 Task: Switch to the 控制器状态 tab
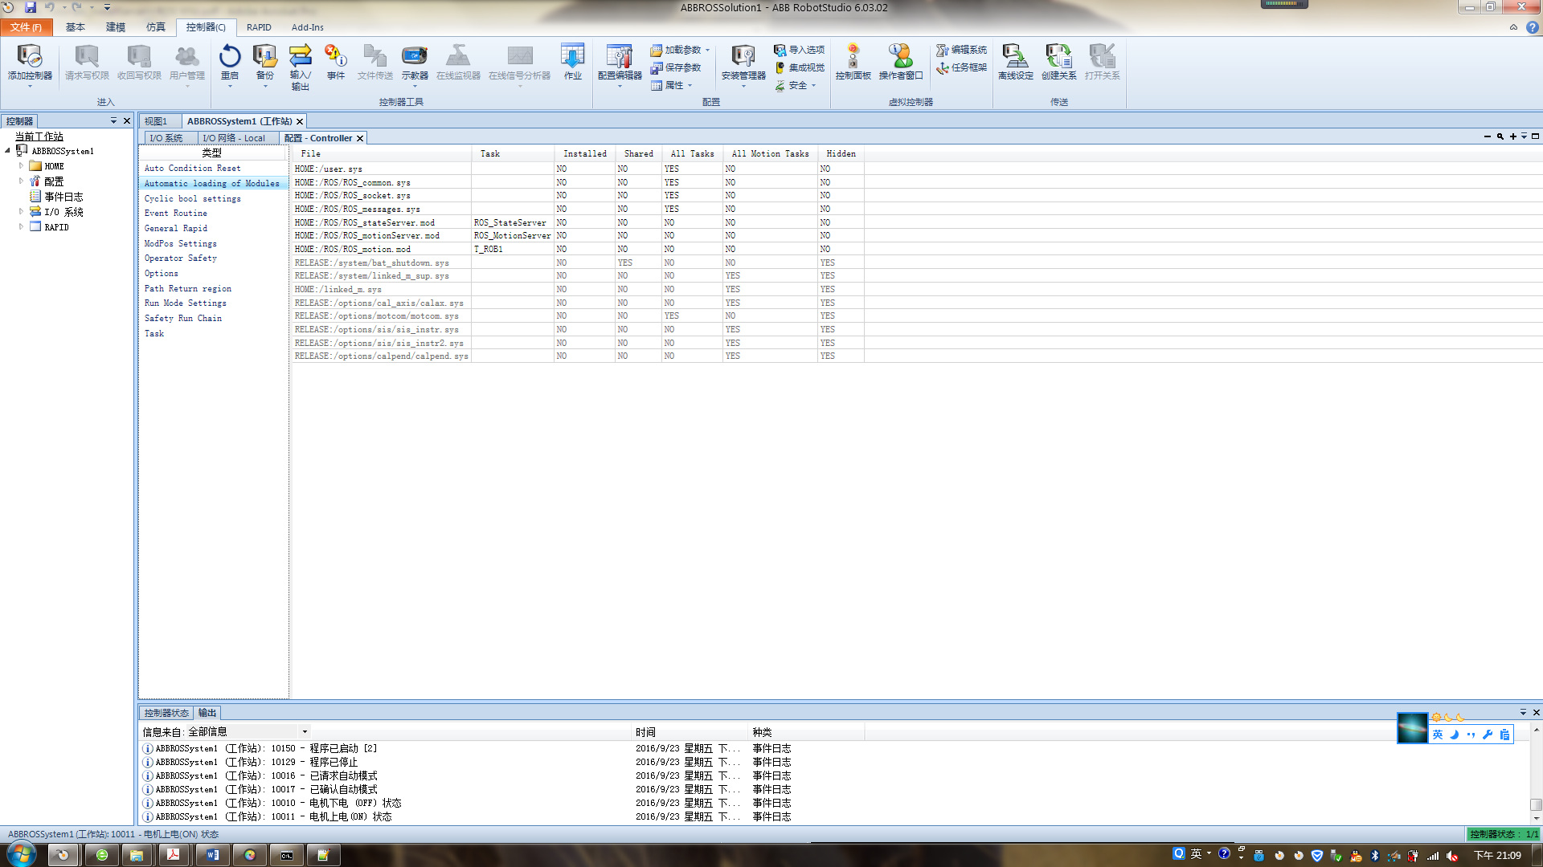tap(166, 713)
